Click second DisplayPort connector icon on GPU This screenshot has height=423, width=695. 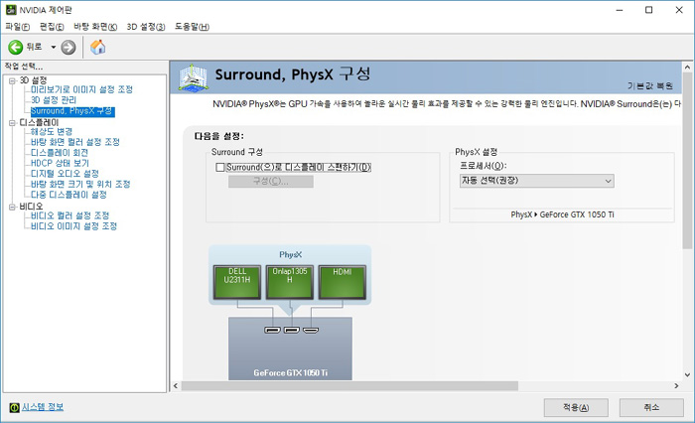(291, 330)
